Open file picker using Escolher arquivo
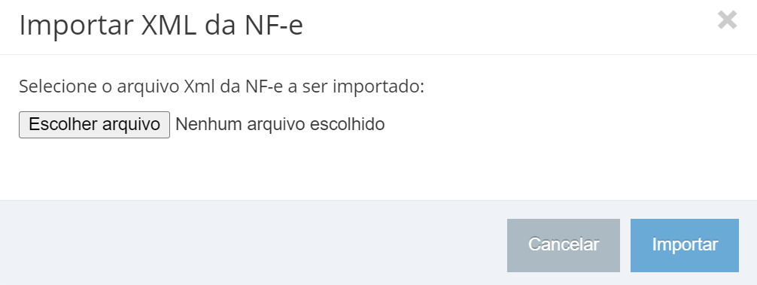The width and height of the screenshot is (757, 285). [x=94, y=125]
